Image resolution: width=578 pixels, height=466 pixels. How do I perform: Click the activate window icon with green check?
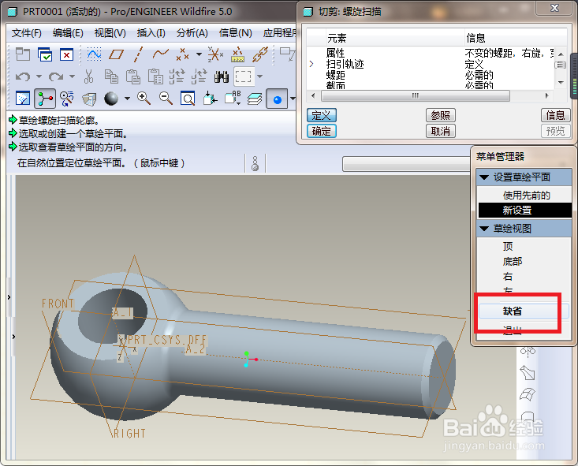[x=45, y=54]
